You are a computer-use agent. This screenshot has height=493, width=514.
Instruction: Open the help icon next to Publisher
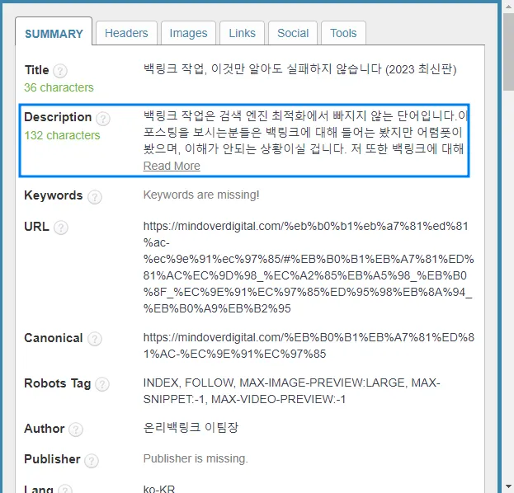click(x=92, y=460)
